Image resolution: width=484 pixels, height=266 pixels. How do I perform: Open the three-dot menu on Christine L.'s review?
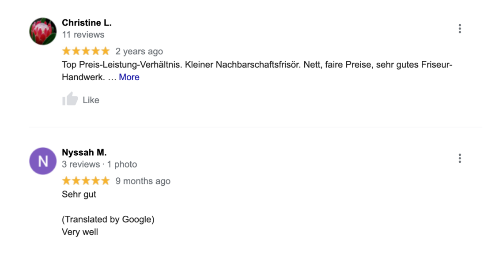(x=460, y=29)
